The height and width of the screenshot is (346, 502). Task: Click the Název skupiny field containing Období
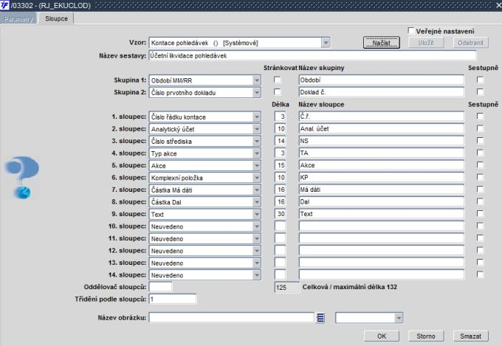[382, 80]
